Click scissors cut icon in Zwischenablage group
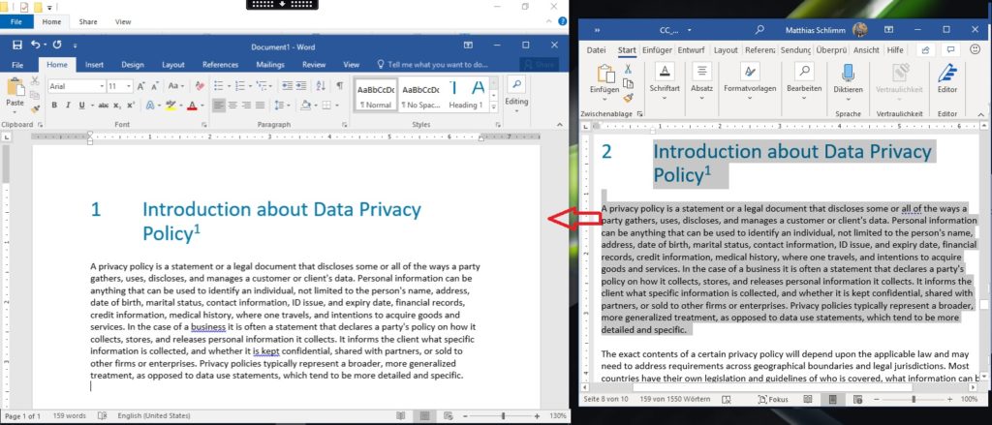 click(x=628, y=69)
